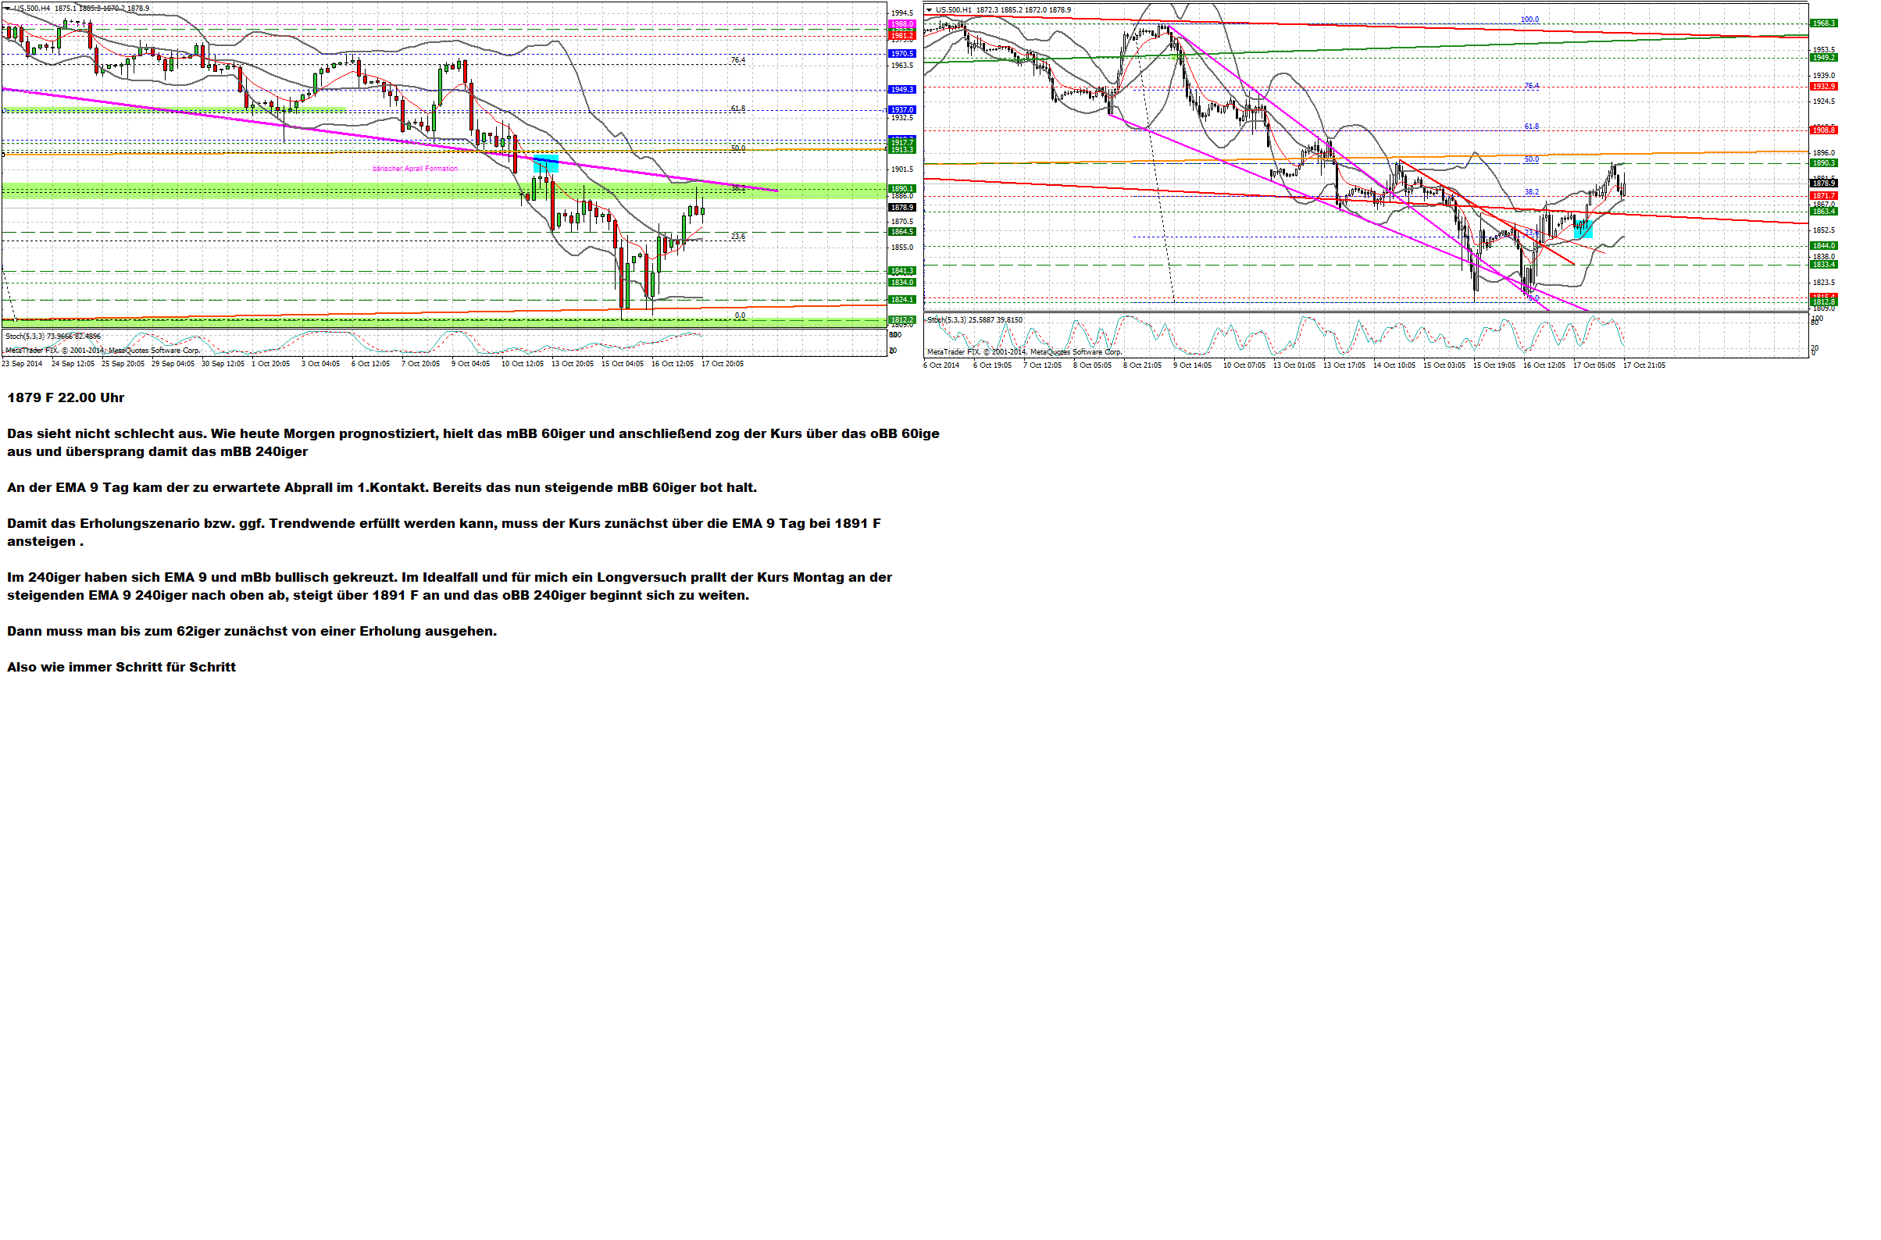Click the magenta 1988.0 price label on the H4 chart
The width and height of the screenshot is (1881, 1240).
[901, 24]
